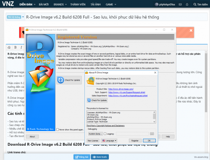The image size is (210, 160).
Task: Dismiss the orange notice banner
Action: click(x=191, y=30)
